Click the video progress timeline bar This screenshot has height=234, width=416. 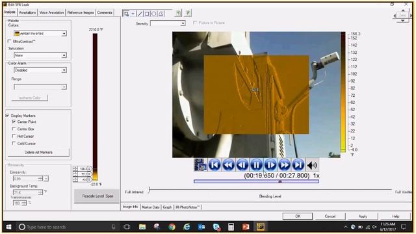click(256, 181)
